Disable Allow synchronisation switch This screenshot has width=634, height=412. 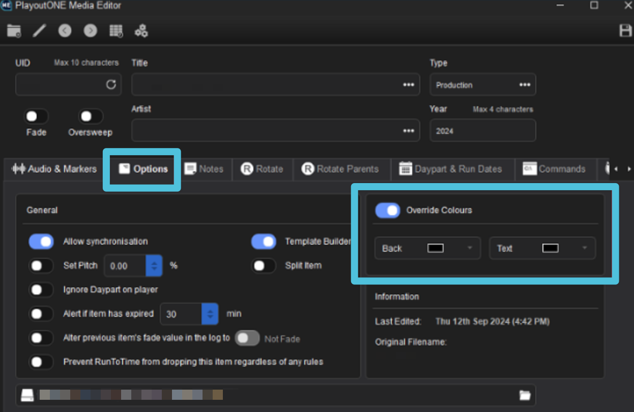coord(41,242)
